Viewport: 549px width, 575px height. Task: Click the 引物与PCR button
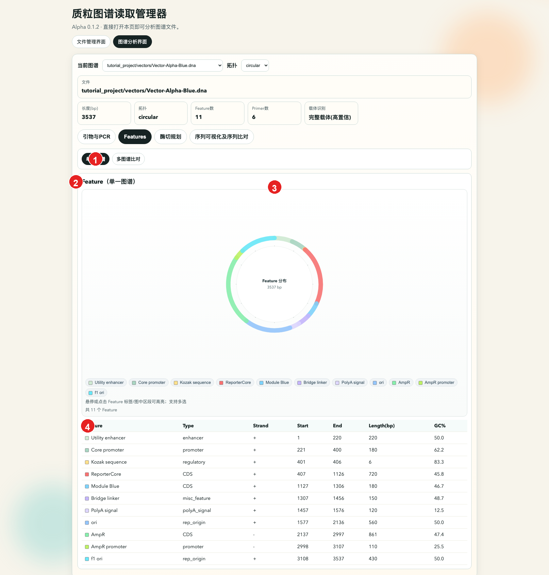(96, 137)
